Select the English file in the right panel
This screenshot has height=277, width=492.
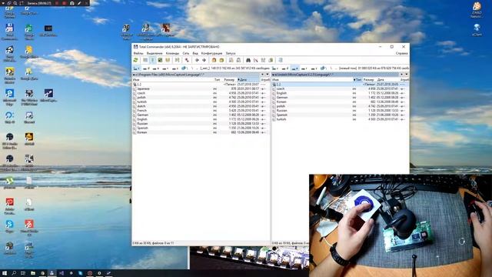(x=340, y=93)
